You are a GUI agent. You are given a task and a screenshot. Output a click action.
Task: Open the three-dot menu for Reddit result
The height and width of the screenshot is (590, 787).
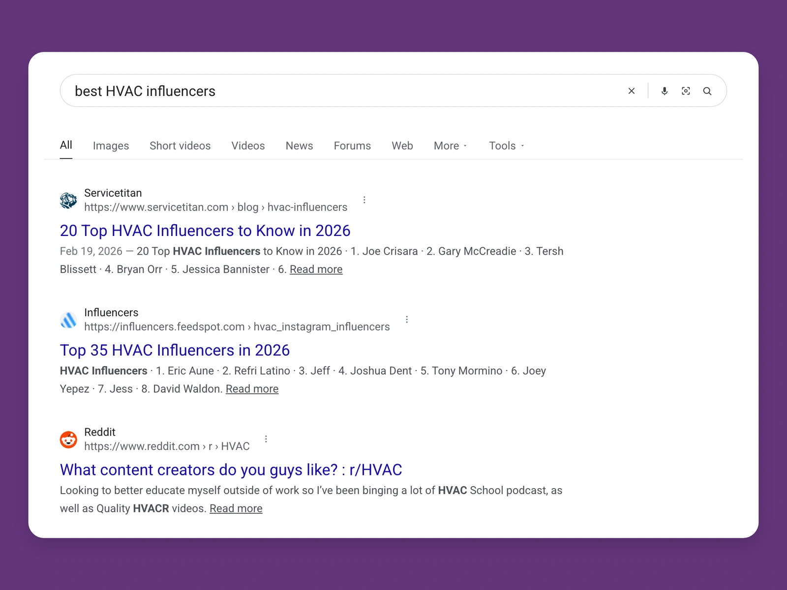[266, 439]
